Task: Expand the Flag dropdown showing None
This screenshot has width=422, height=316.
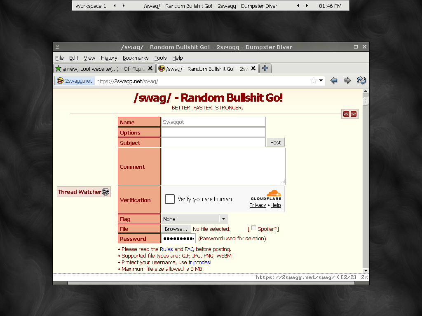Action: tap(195, 219)
